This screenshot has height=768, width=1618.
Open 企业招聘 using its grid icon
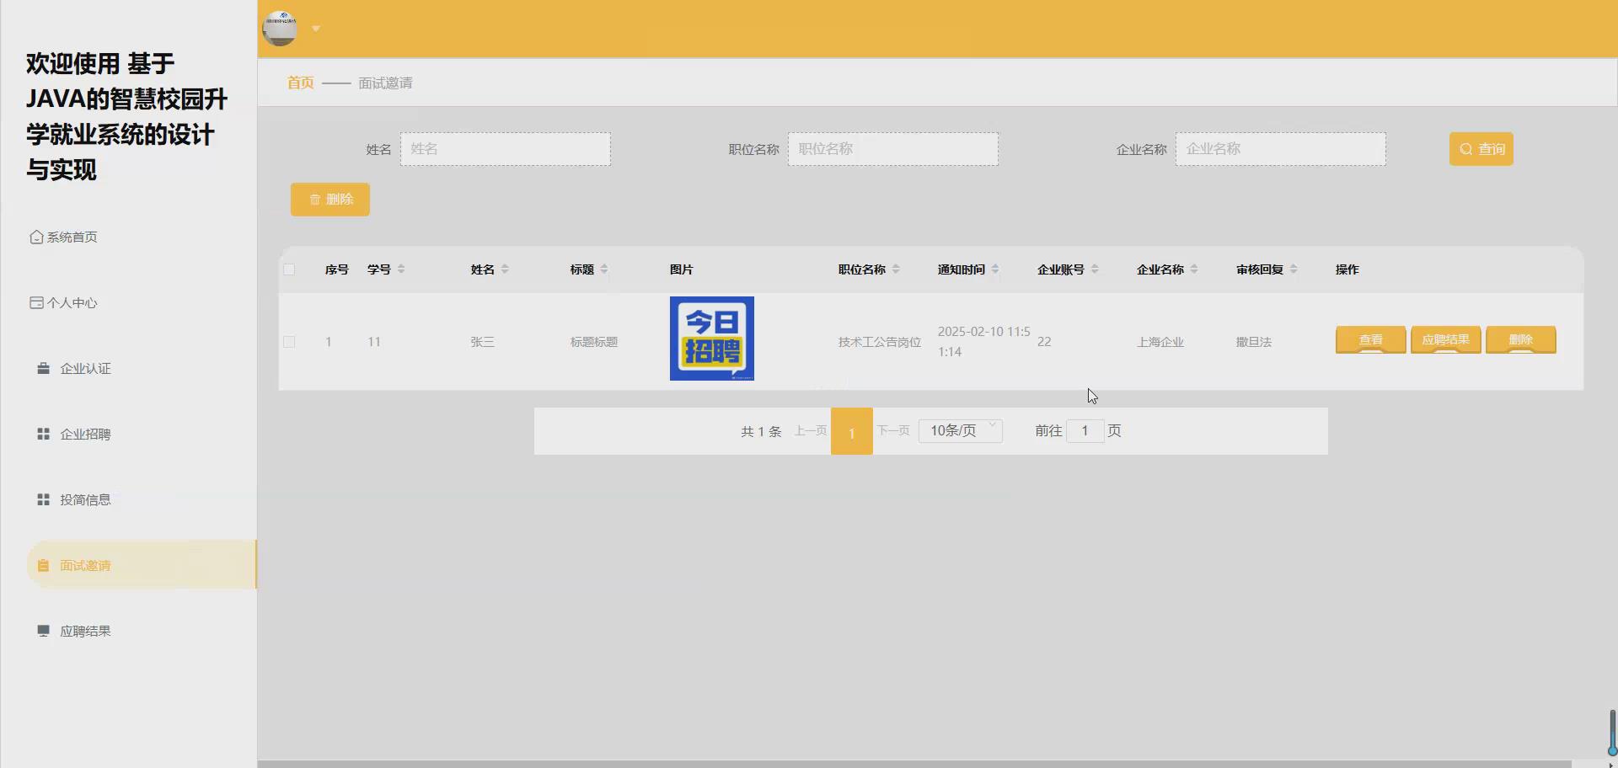point(43,434)
